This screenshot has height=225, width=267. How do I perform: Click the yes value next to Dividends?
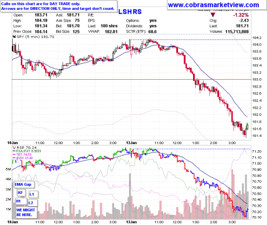click(x=153, y=26)
